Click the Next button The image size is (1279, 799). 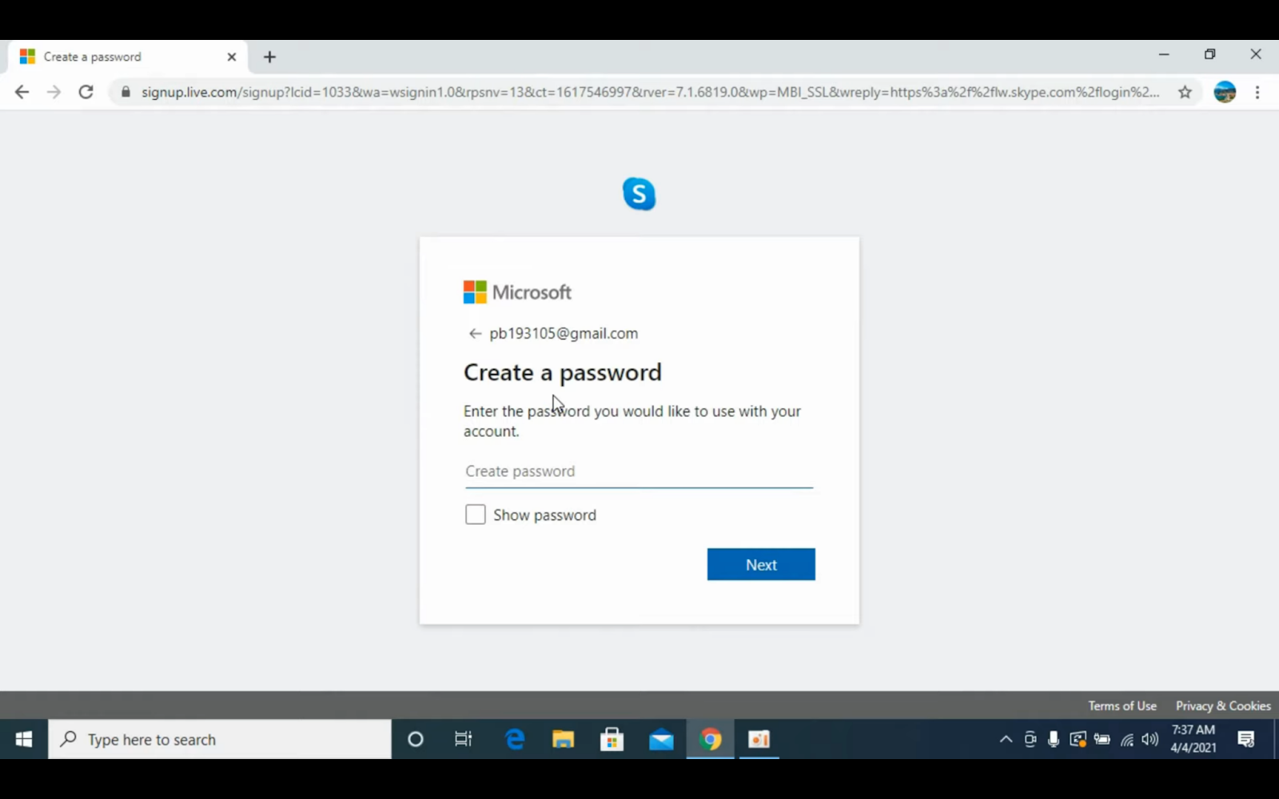(x=761, y=564)
